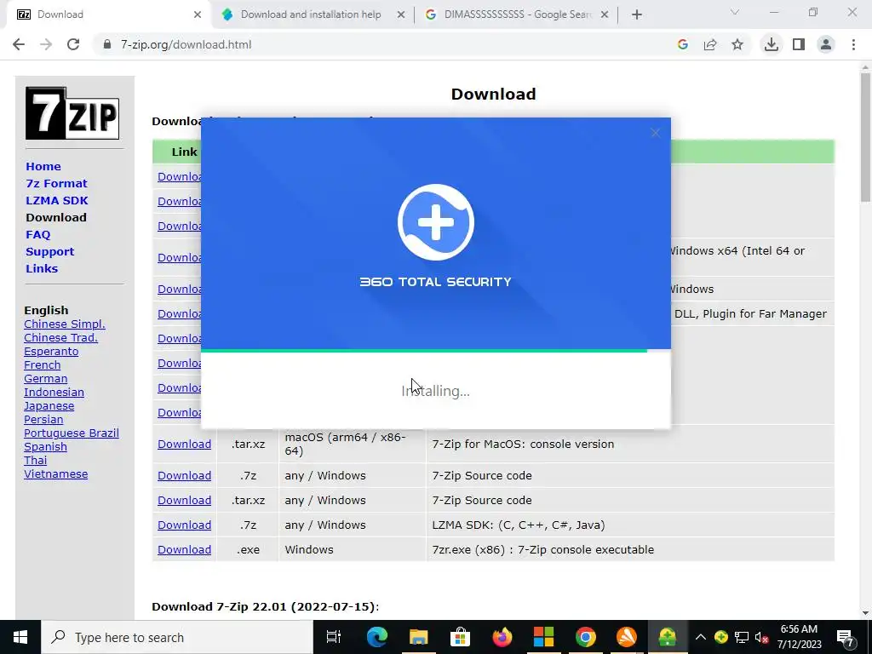The height and width of the screenshot is (654, 872).
Task: Download 7-Zip for MacOS console version
Action: (184, 444)
